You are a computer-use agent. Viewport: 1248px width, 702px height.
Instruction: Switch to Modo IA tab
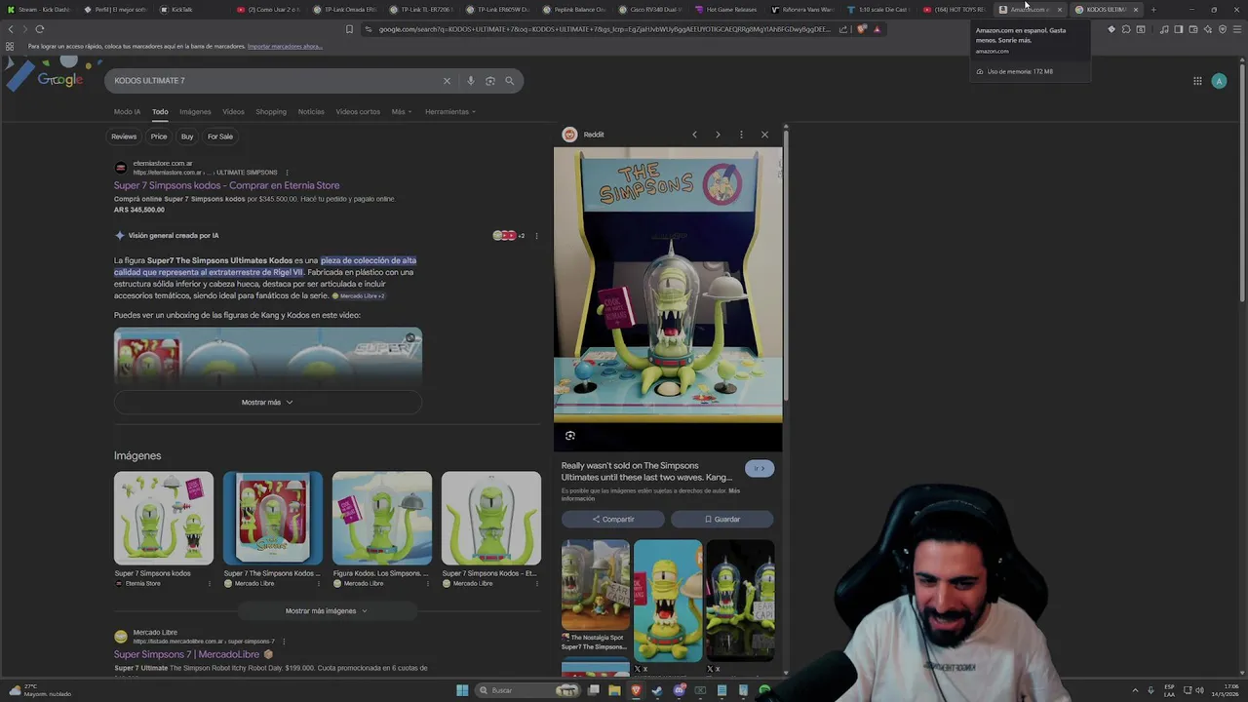[127, 112]
